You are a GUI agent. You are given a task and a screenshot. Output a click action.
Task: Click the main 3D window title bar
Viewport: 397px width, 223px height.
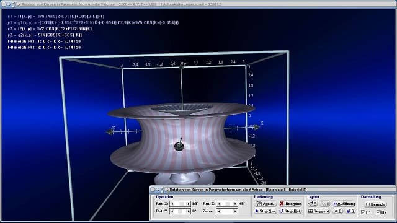[x=198, y=4]
